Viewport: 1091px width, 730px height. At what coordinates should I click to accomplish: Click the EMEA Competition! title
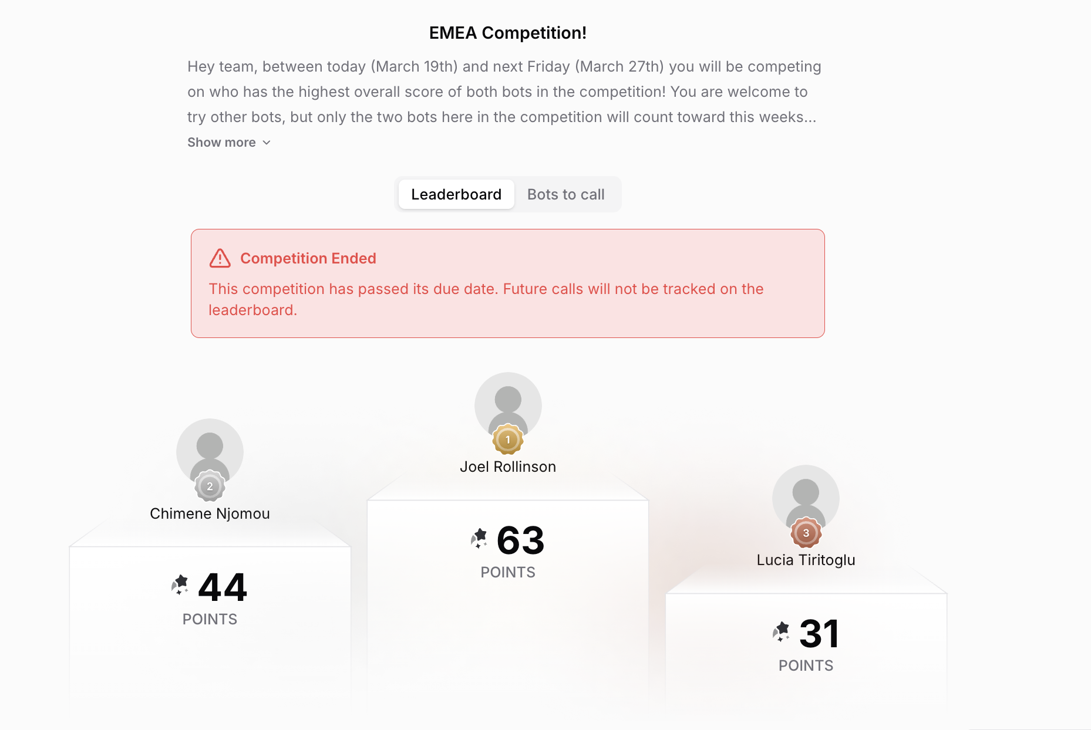pos(508,33)
